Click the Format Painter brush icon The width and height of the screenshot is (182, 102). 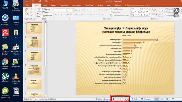pyautogui.click(x=31, y=15)
